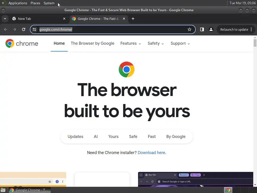Jump to Safe section

[133, 136]
